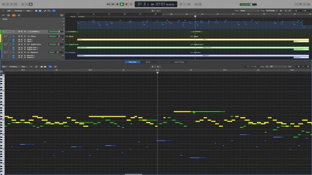Toggle the Piano Roll Catch Playhead button
This screenshot has height=175, width=312.
click(x=50, y=67)
